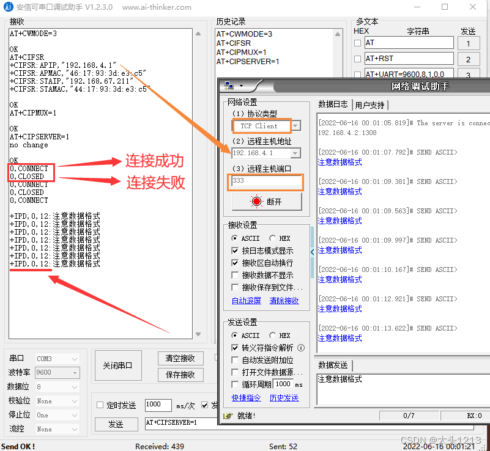Viewport: 490px width, 451px height.
Task: Select AT+CIPSERVER=1 in history list
Action: tap(248, 62)
